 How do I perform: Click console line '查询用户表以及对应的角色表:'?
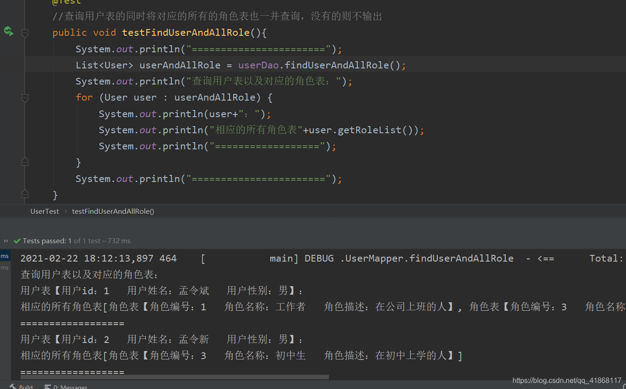click(89, 275)
